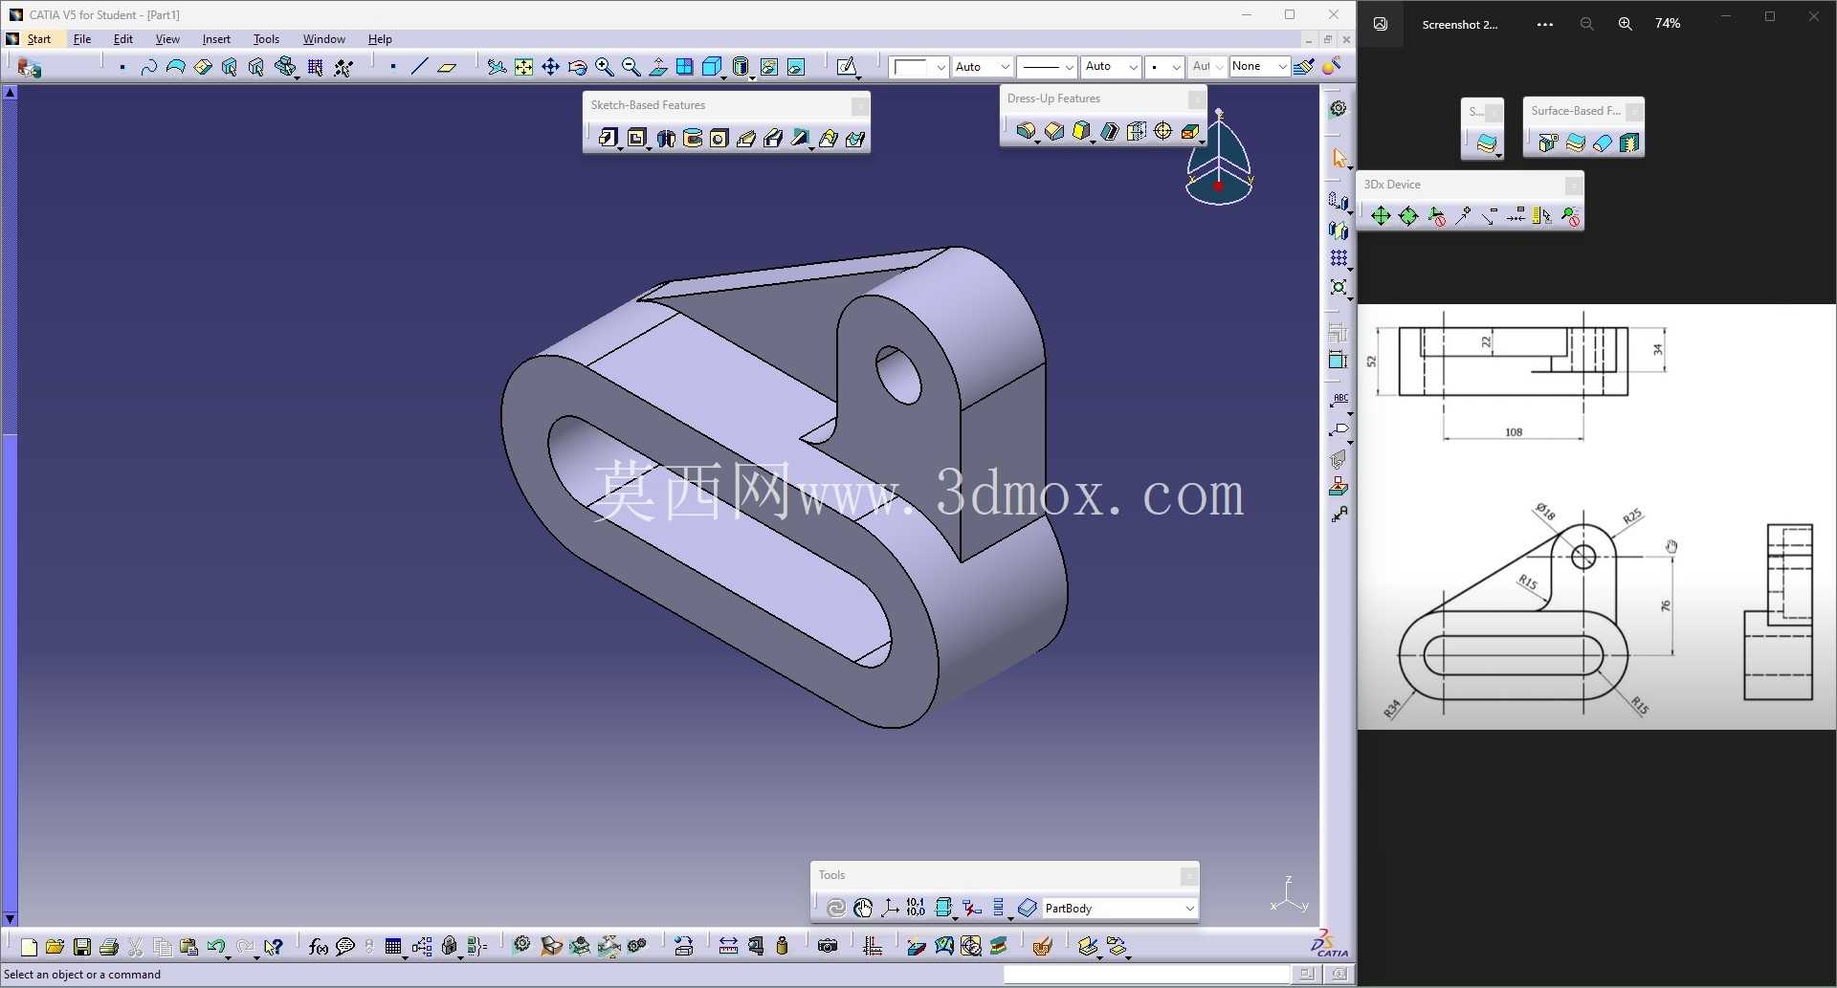Select the Normal View icon
The width and height of the screenshot is (1837, 988).
(x=657, y=67)
